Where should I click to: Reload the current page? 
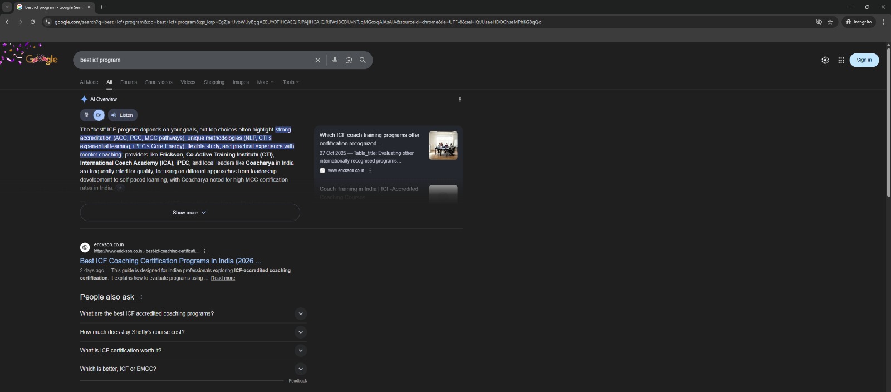[x=33, y=22]
